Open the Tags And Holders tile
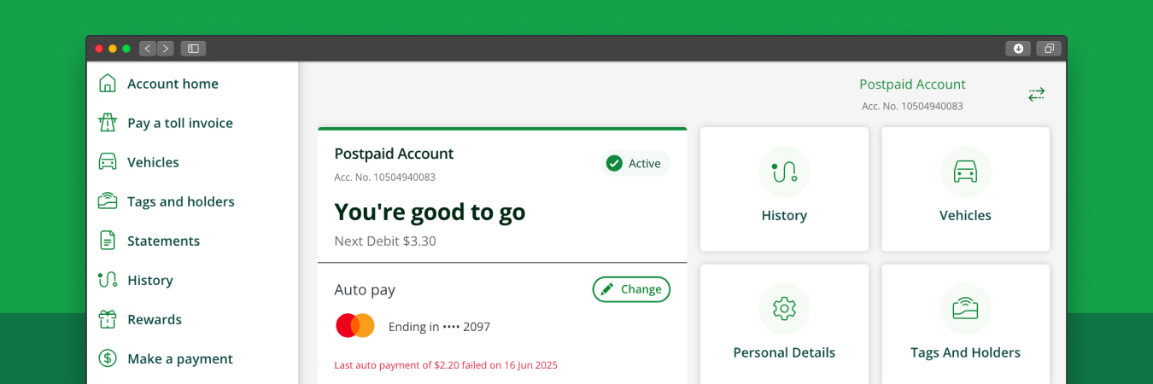Image resolution: width=1153 pixels, height=384 pixels. (965, 324)
